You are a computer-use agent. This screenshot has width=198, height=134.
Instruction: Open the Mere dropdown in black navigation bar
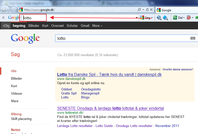click(97, 26)
